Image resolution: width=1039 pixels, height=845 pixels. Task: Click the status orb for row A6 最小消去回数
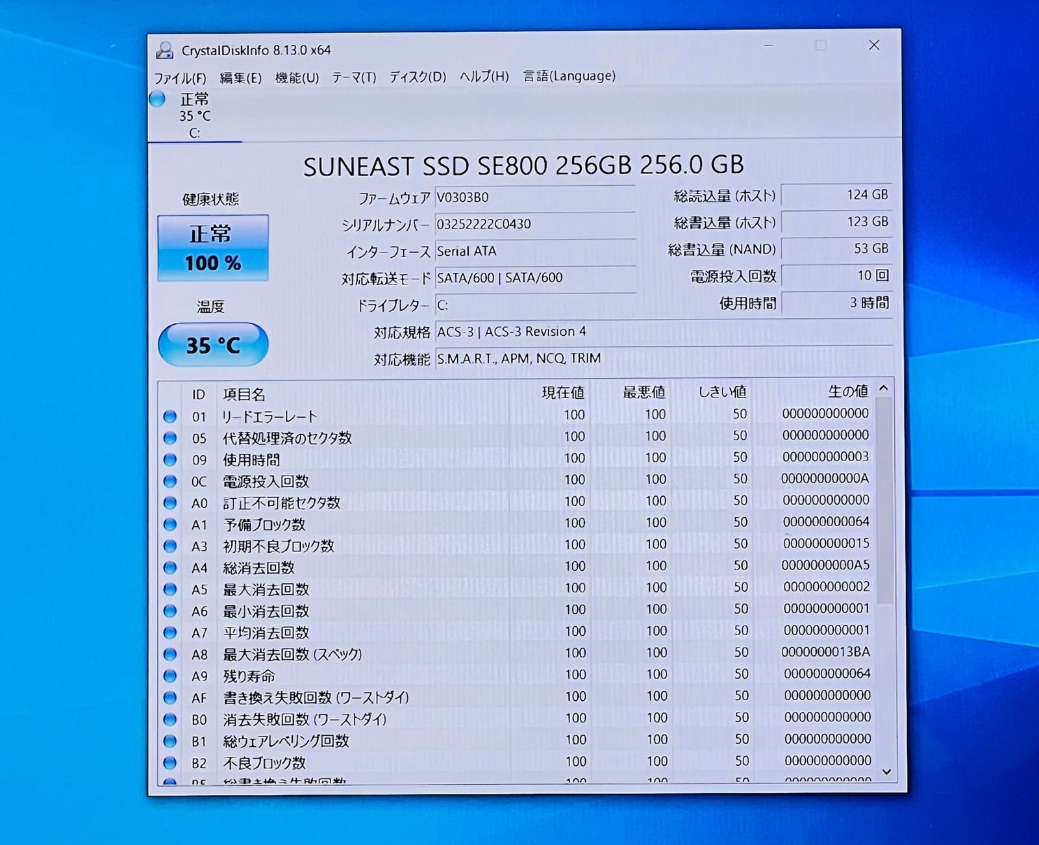pos(170,611)
